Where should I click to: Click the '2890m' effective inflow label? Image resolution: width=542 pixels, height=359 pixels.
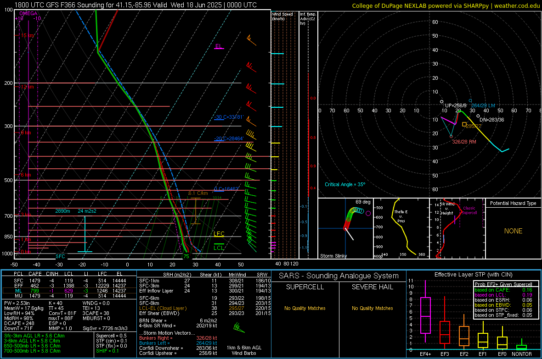pos(62,211)
